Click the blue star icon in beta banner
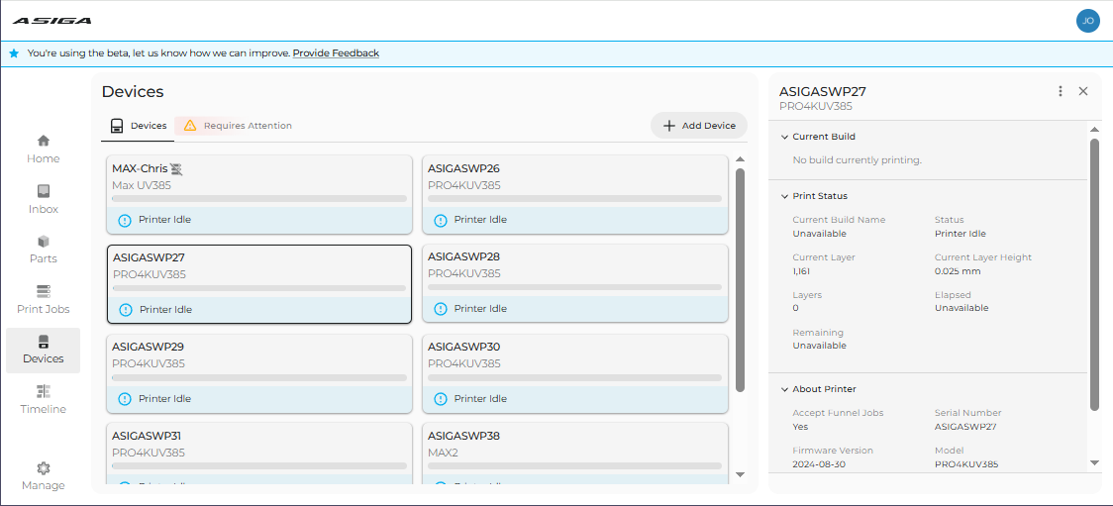This screenshot has height=506, width=1113. [x=14, y=53]
